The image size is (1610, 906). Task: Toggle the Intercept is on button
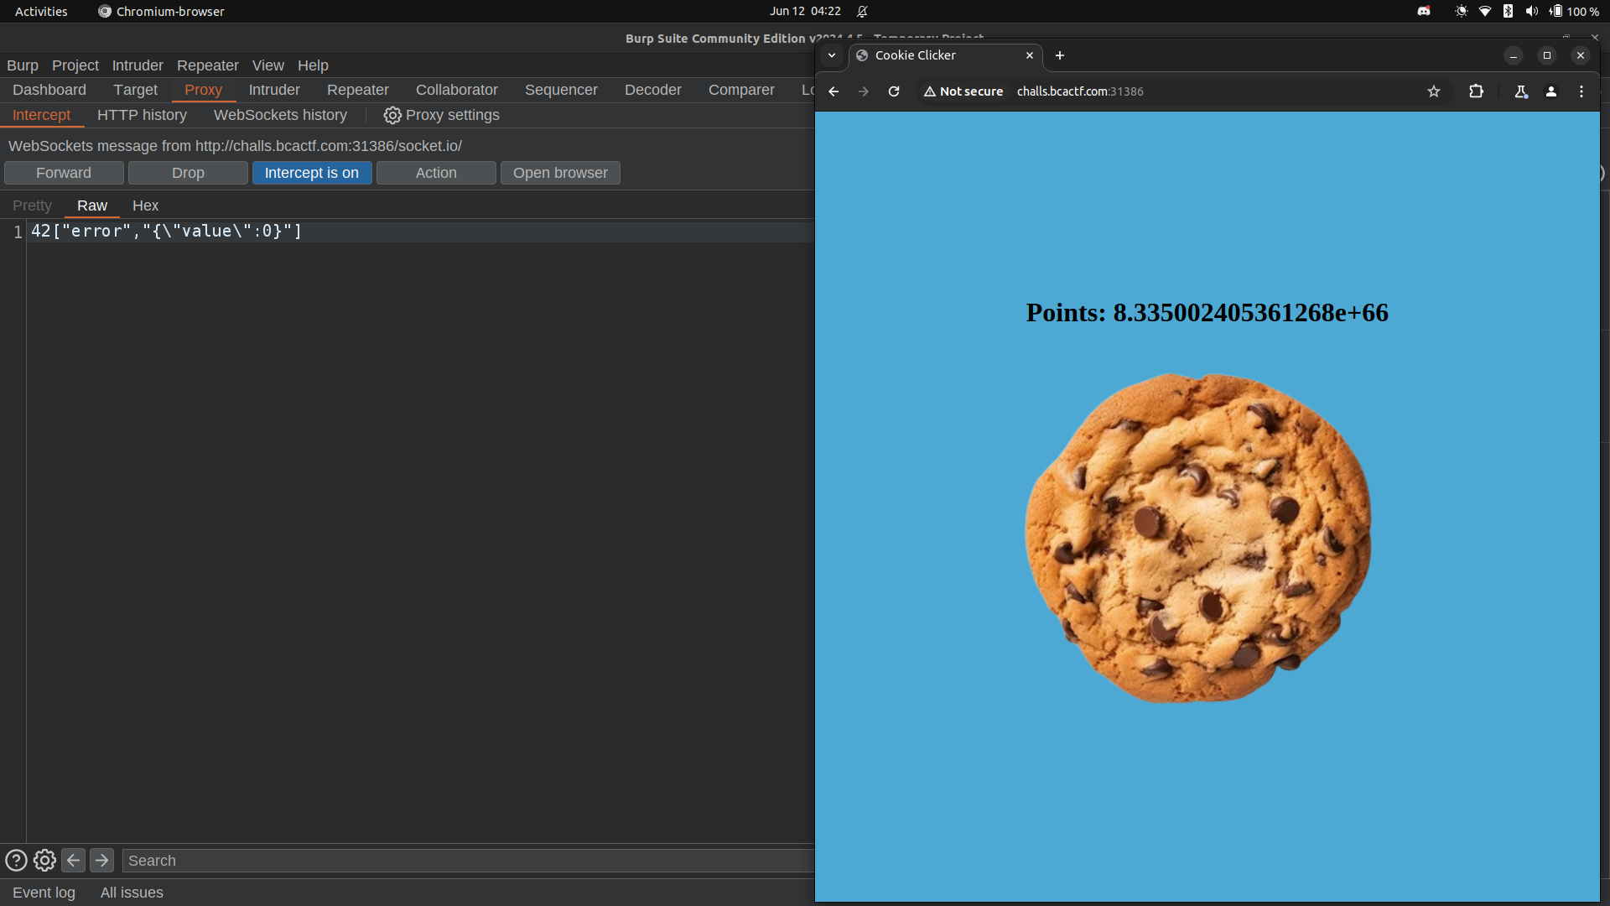(311, 173)
